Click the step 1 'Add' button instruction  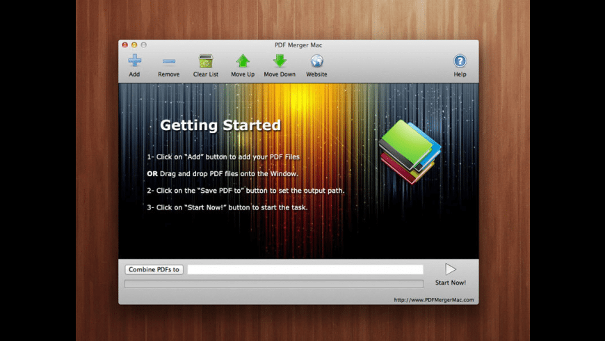coord(223,157)
